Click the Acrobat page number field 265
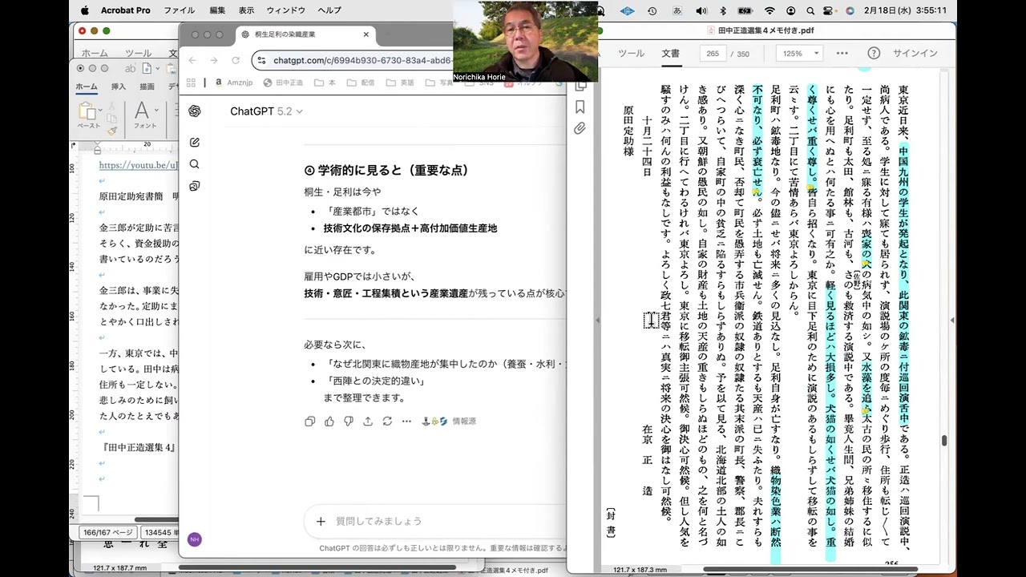The width and height of the screenshot is (1026, 577). click(x=713, y=53)
